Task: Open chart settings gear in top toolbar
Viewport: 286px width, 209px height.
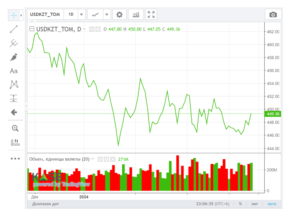Action: [x=120, y=14]
